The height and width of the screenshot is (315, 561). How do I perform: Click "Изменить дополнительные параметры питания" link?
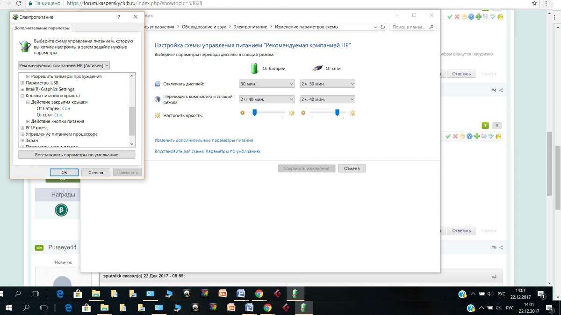pos(204,140)
